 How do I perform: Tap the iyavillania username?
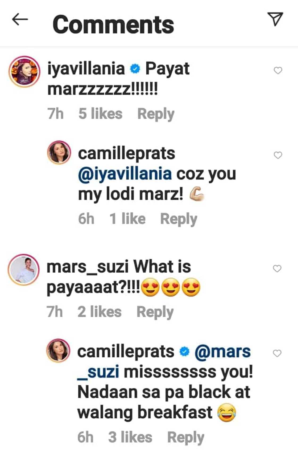point(86,68)
